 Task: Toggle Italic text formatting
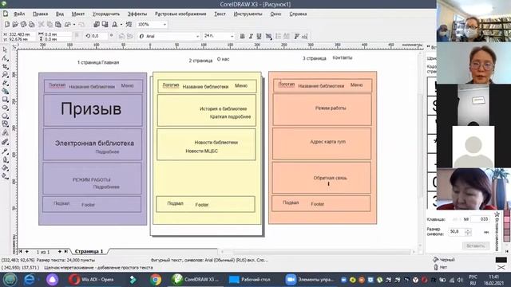point(251,37)
